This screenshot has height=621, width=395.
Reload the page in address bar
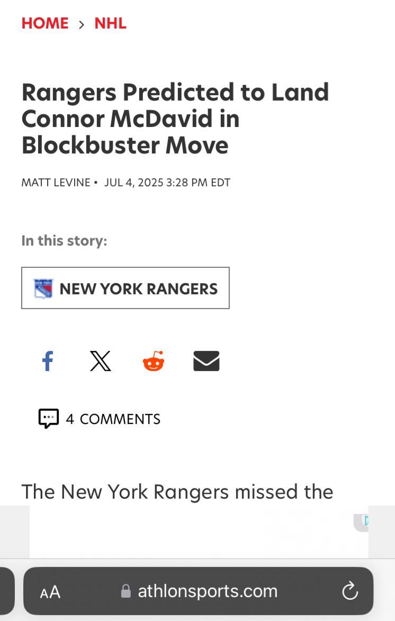pyautogui.click(x=350, y=591)
